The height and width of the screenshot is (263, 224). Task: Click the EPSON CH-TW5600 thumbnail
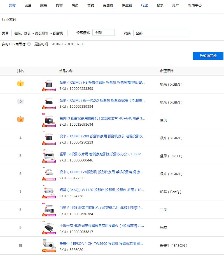49,246
